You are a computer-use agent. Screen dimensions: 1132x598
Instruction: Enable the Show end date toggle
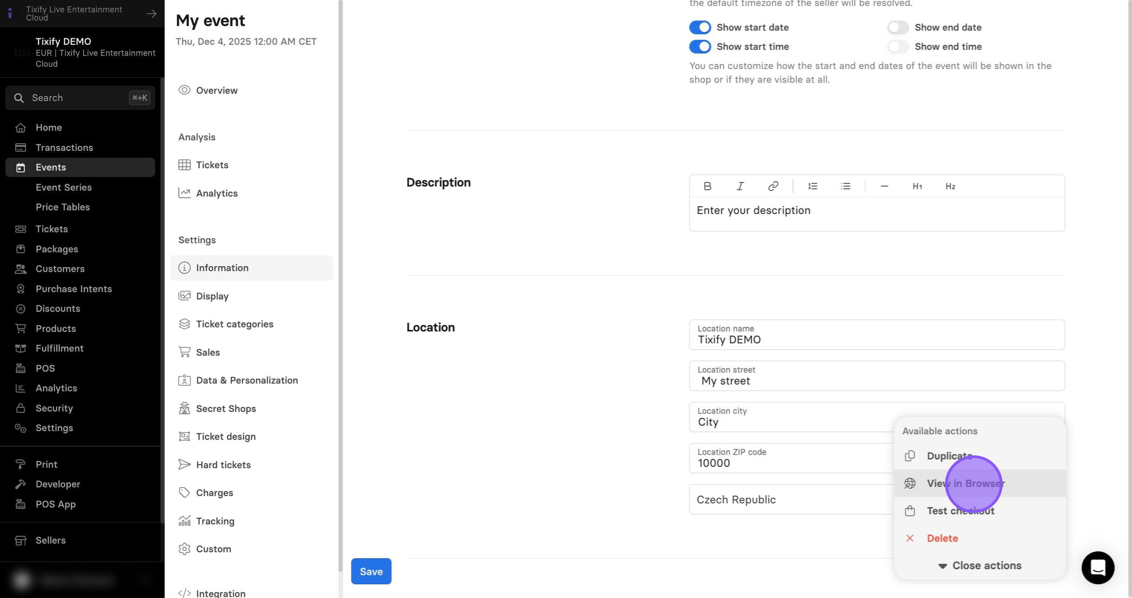898,27
